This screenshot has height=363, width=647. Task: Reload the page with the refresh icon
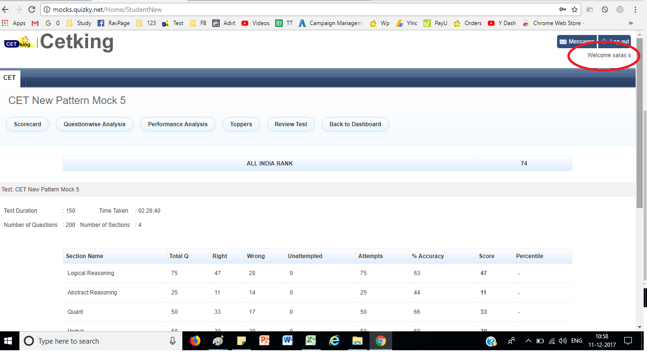pyautogui.click(x=32, y=9)
